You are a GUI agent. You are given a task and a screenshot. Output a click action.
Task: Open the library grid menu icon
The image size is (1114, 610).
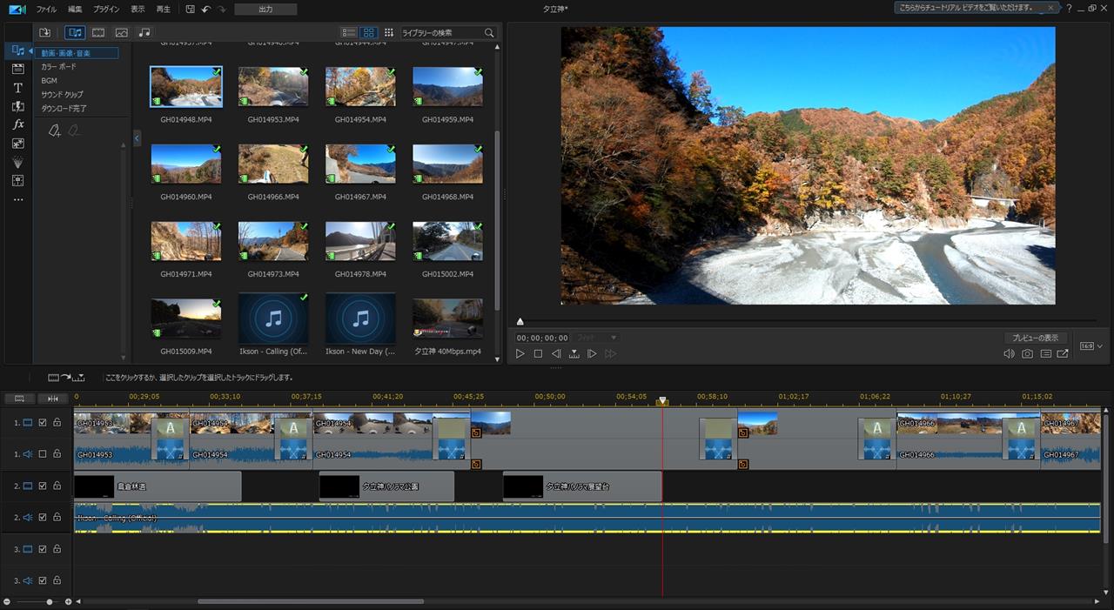pyautogui.click(x=388, y=32)
